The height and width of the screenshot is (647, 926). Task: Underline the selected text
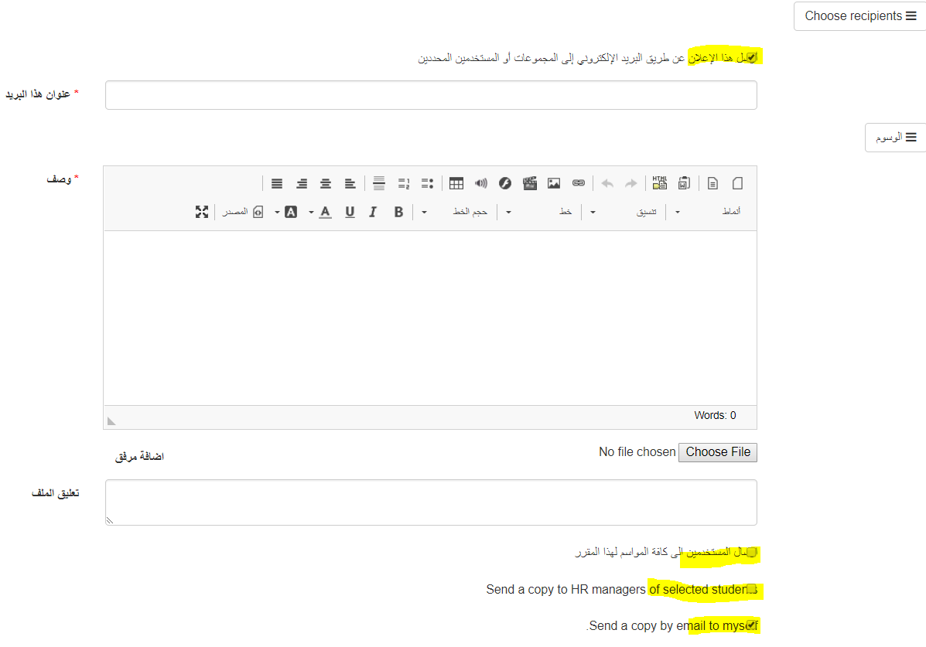(x=350, y=212)
